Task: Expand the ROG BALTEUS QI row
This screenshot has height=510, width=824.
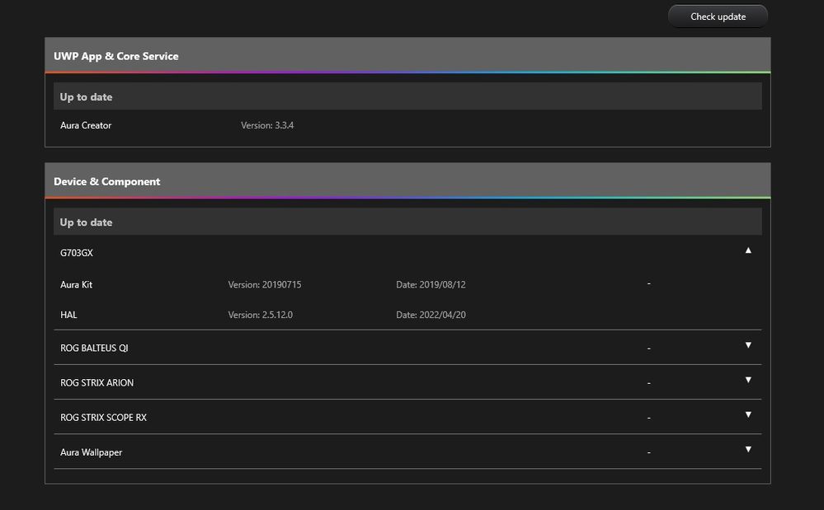Action: click(x=748, y=345)
